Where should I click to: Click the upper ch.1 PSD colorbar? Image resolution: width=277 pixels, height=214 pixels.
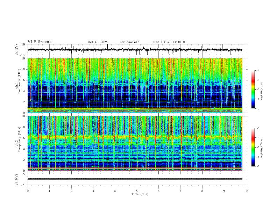click(253, 90)
